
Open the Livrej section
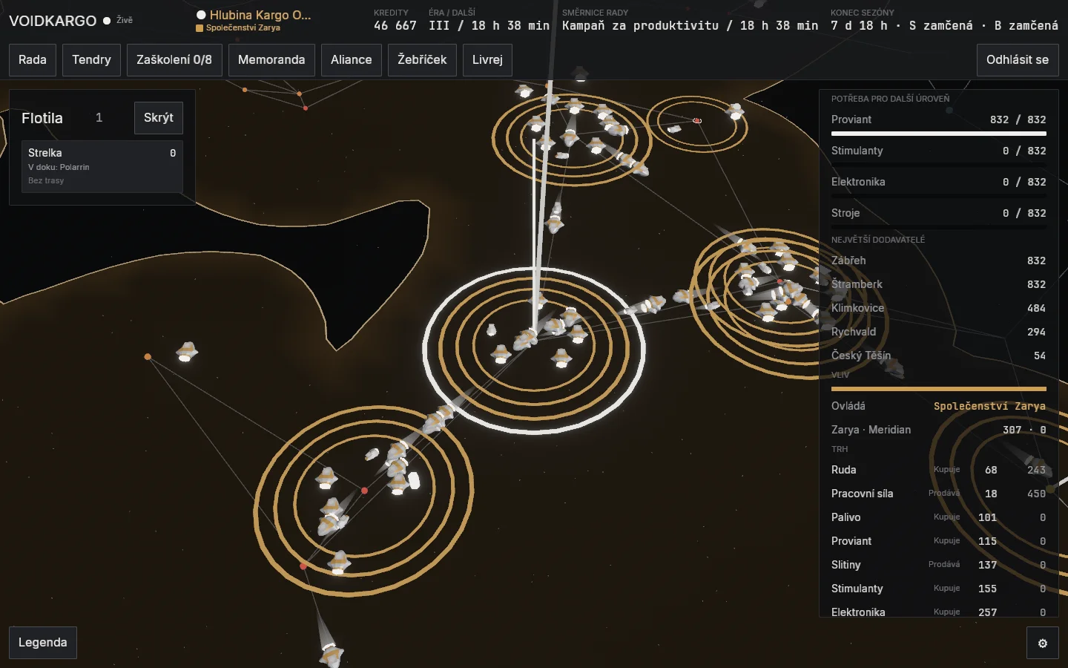tap(487, 60)
